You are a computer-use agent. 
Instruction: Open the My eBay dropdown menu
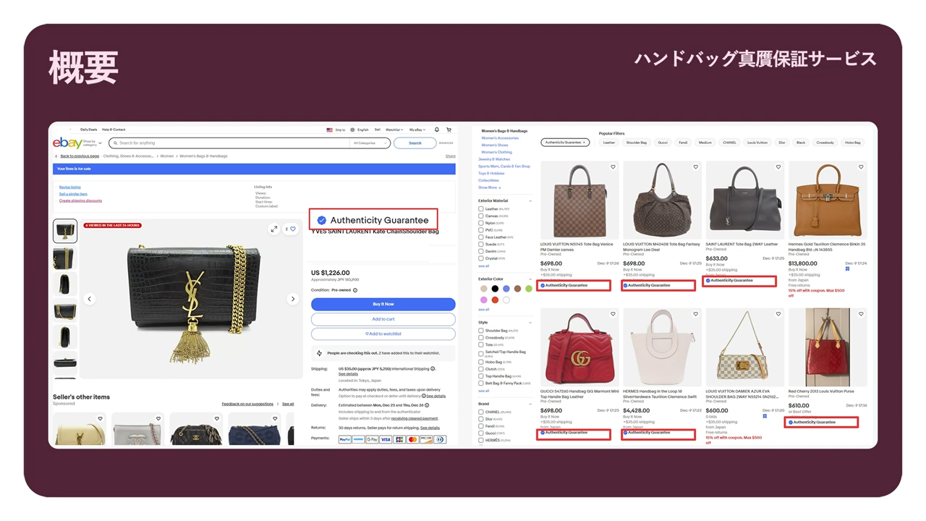[x=417, y=130]
